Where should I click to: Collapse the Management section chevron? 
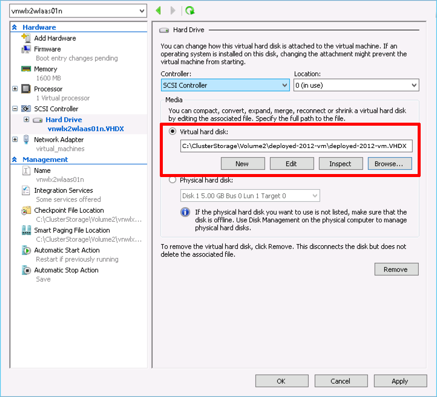(15, 160)
